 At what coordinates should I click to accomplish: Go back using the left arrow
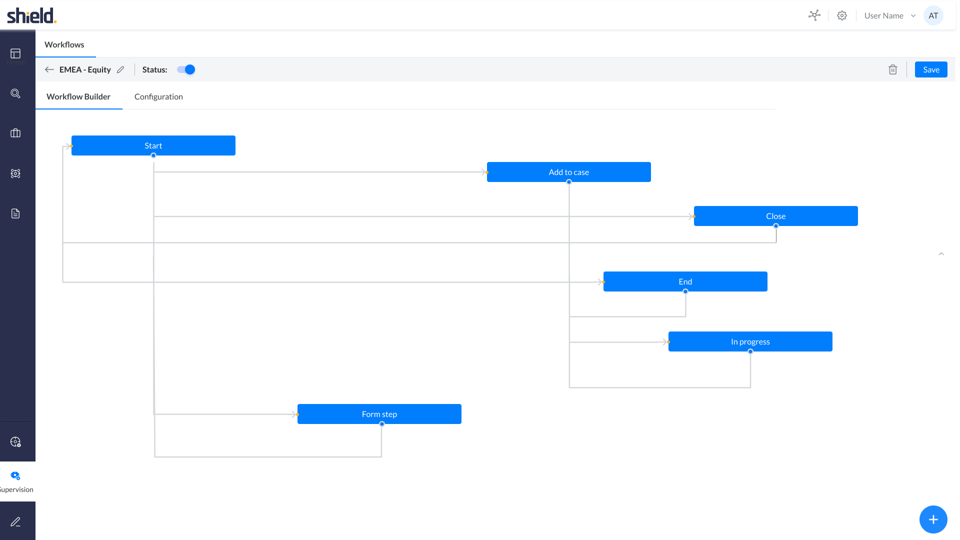click(x=49, y=69)
